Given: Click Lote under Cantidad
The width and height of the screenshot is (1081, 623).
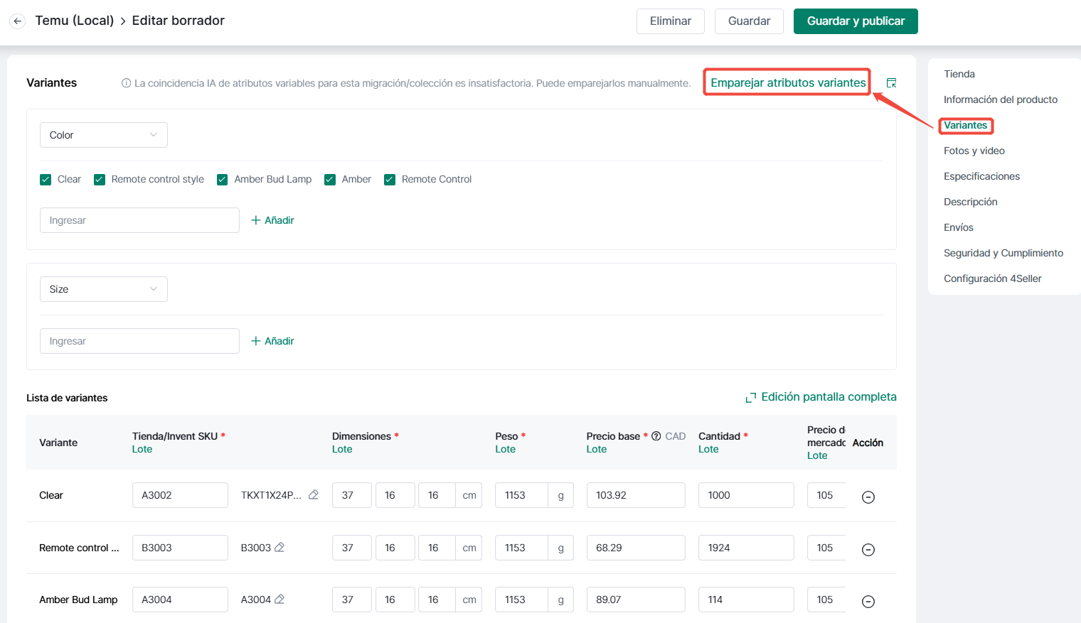Looking at the screenshot, I should pyautogui.click(x=708, y=449).
